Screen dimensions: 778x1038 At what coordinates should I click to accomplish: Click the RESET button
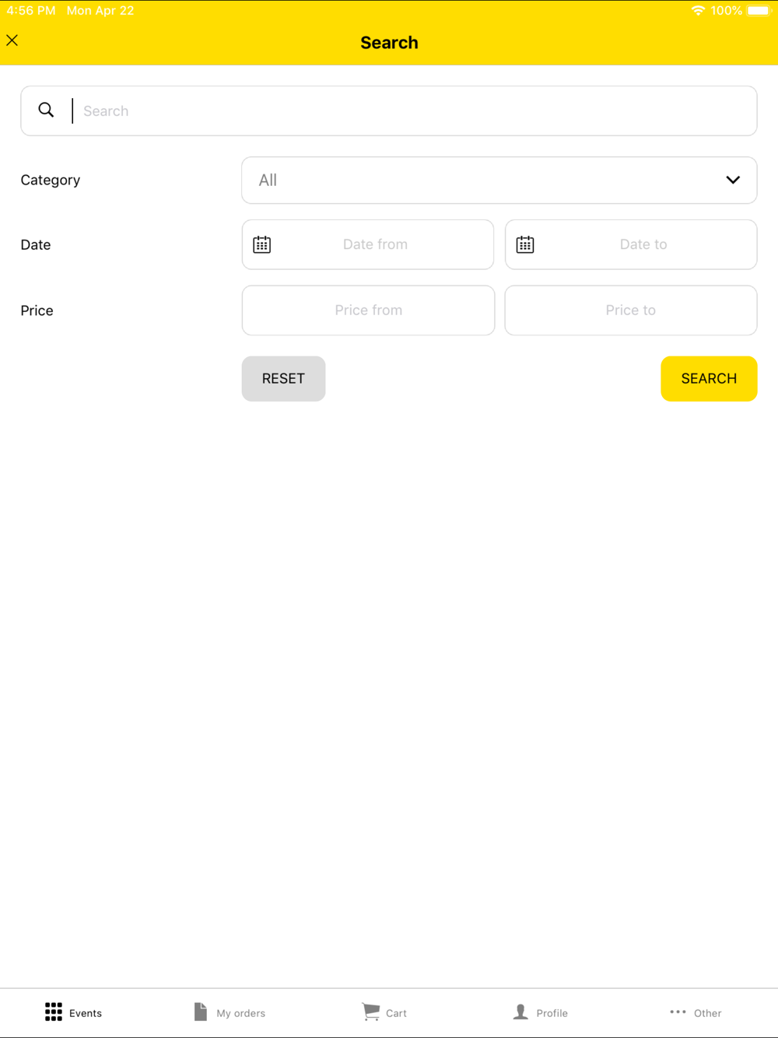point(283,379)
